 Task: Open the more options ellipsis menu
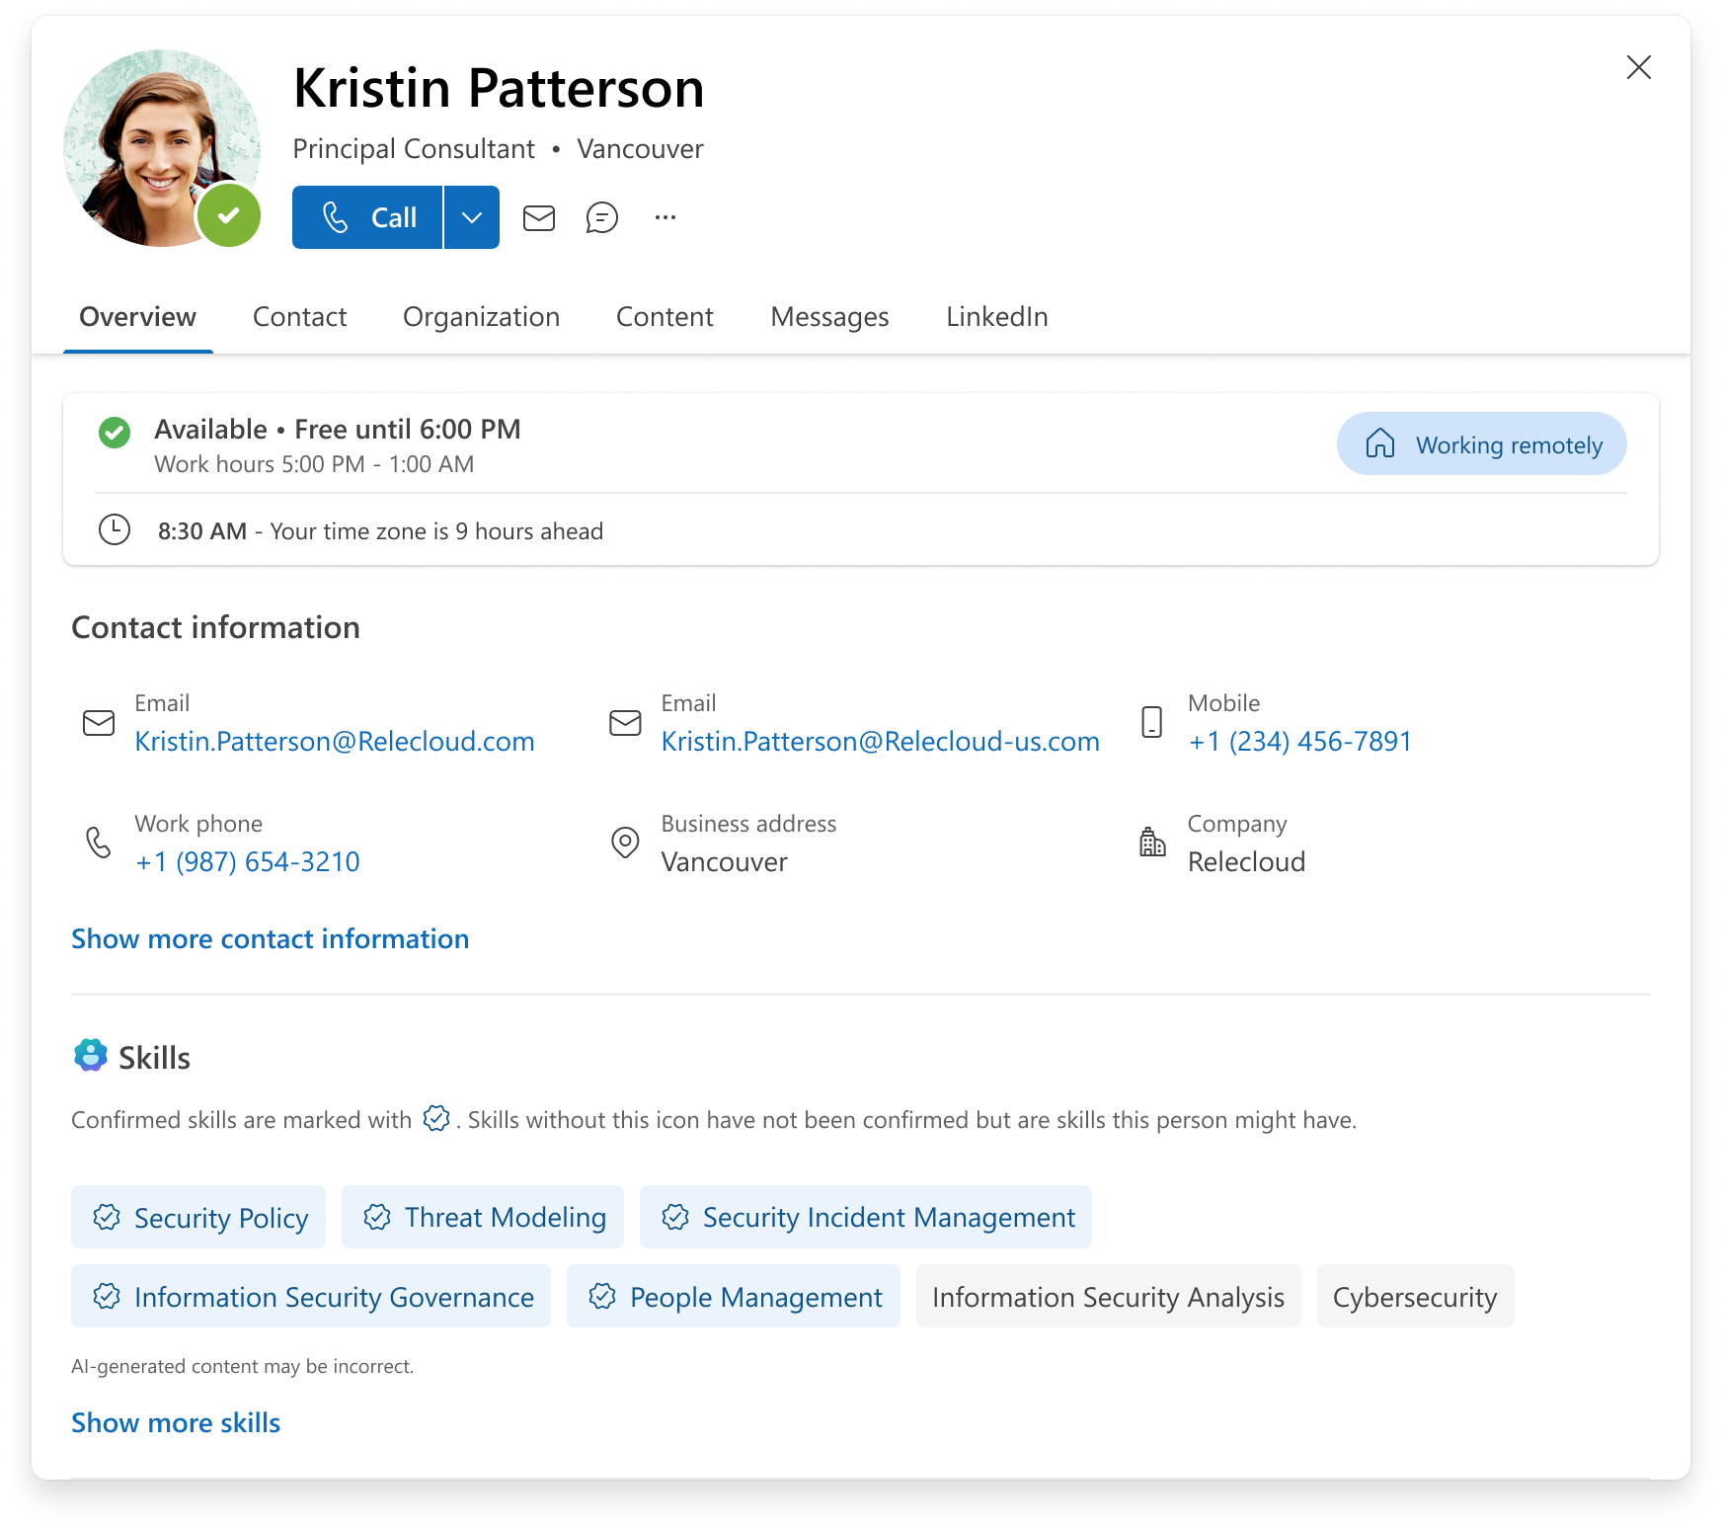coord(664,217)
